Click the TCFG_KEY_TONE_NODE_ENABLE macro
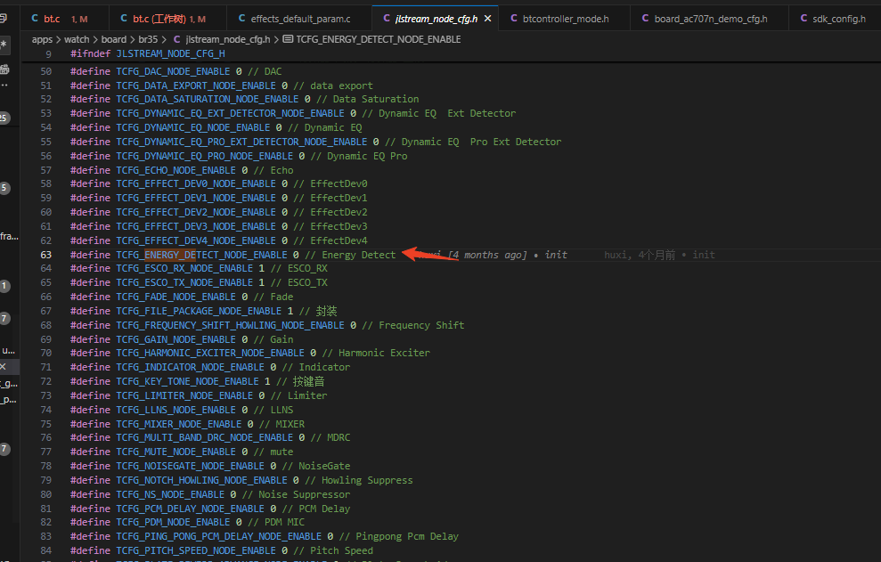The width and height of the screenshot is (881, 562). [187, 381]
